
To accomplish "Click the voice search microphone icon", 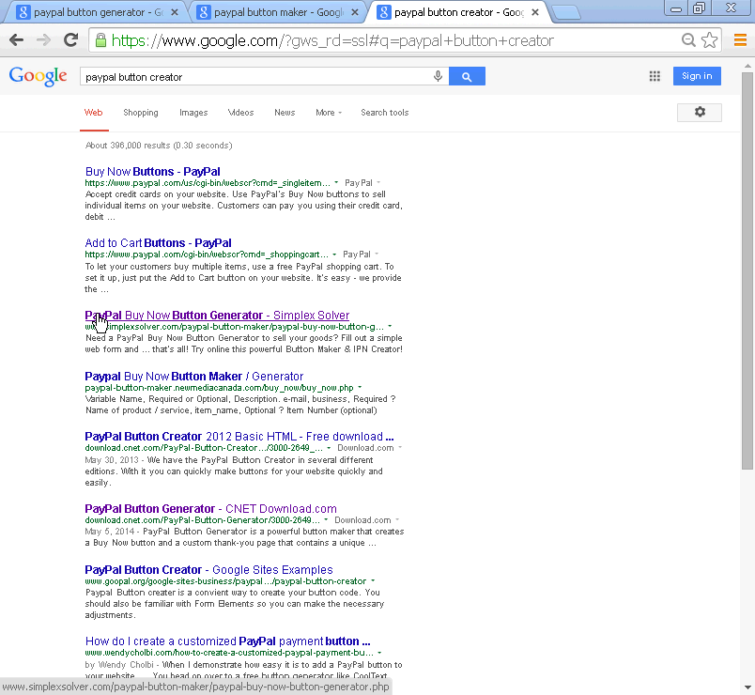I will 438,76.
